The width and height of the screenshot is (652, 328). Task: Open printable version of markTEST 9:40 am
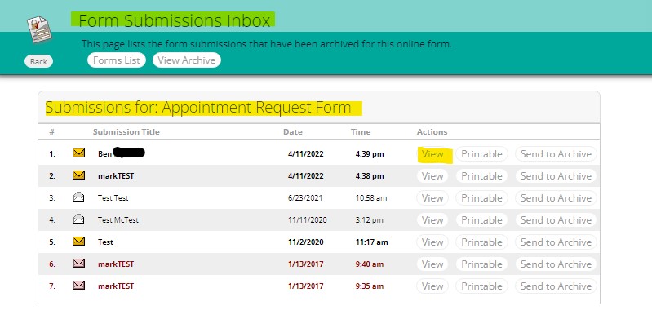481,264
